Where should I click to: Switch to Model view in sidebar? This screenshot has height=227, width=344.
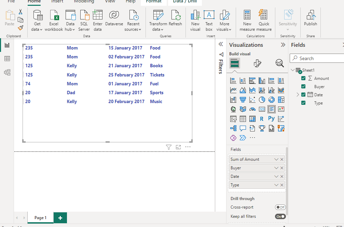[7, 72]
